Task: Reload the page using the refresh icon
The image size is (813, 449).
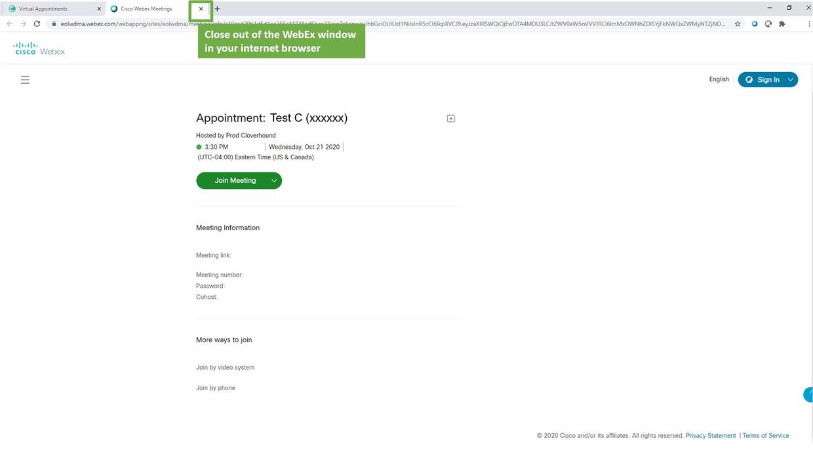Action: (x=37, y=24)
